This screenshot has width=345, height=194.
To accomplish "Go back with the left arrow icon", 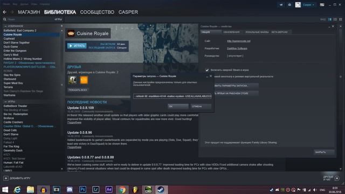I will pyautogui.click(x=5, y=12).
